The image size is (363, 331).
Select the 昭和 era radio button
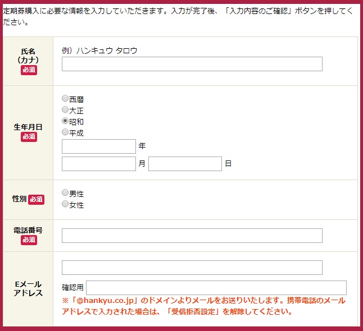65,121
